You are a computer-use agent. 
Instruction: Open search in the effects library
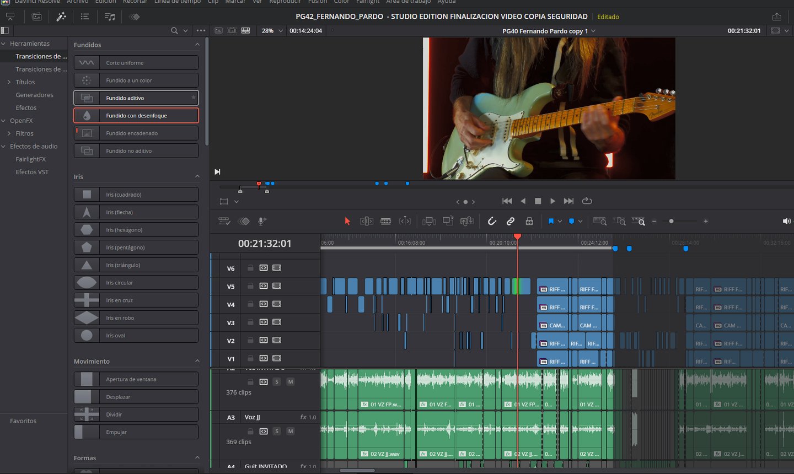(174, 31)
